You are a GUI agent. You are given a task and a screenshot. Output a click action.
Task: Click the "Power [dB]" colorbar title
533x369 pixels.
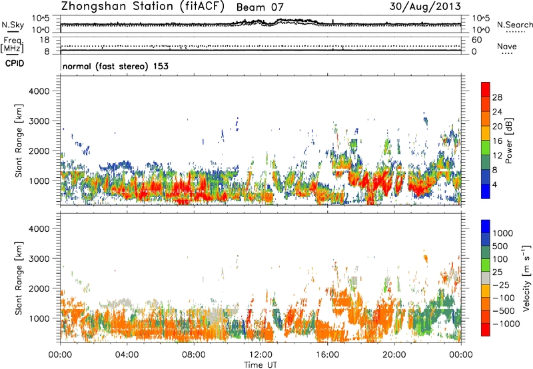[509, 141]
